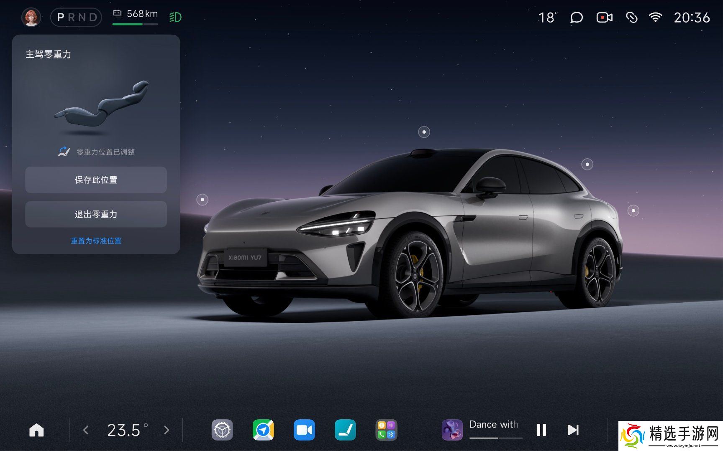Click 重置为标准位置 link
The width and height of the screenshot is (723, 451).
[x=96, y=241]
